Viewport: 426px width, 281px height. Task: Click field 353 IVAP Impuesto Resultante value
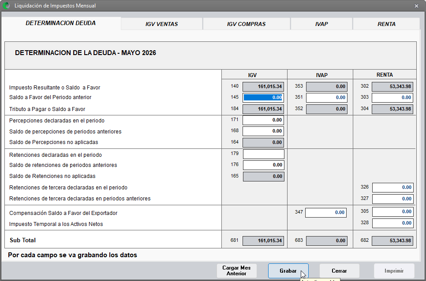[327, 86]
